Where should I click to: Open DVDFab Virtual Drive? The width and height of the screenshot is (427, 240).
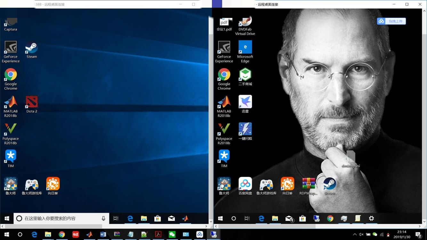pos(245,22)
